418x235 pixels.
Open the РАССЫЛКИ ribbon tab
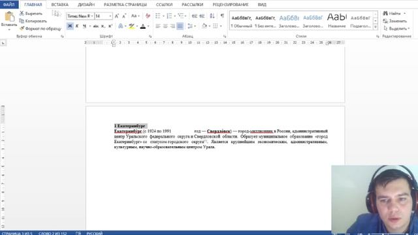click(x=192, y=5)
